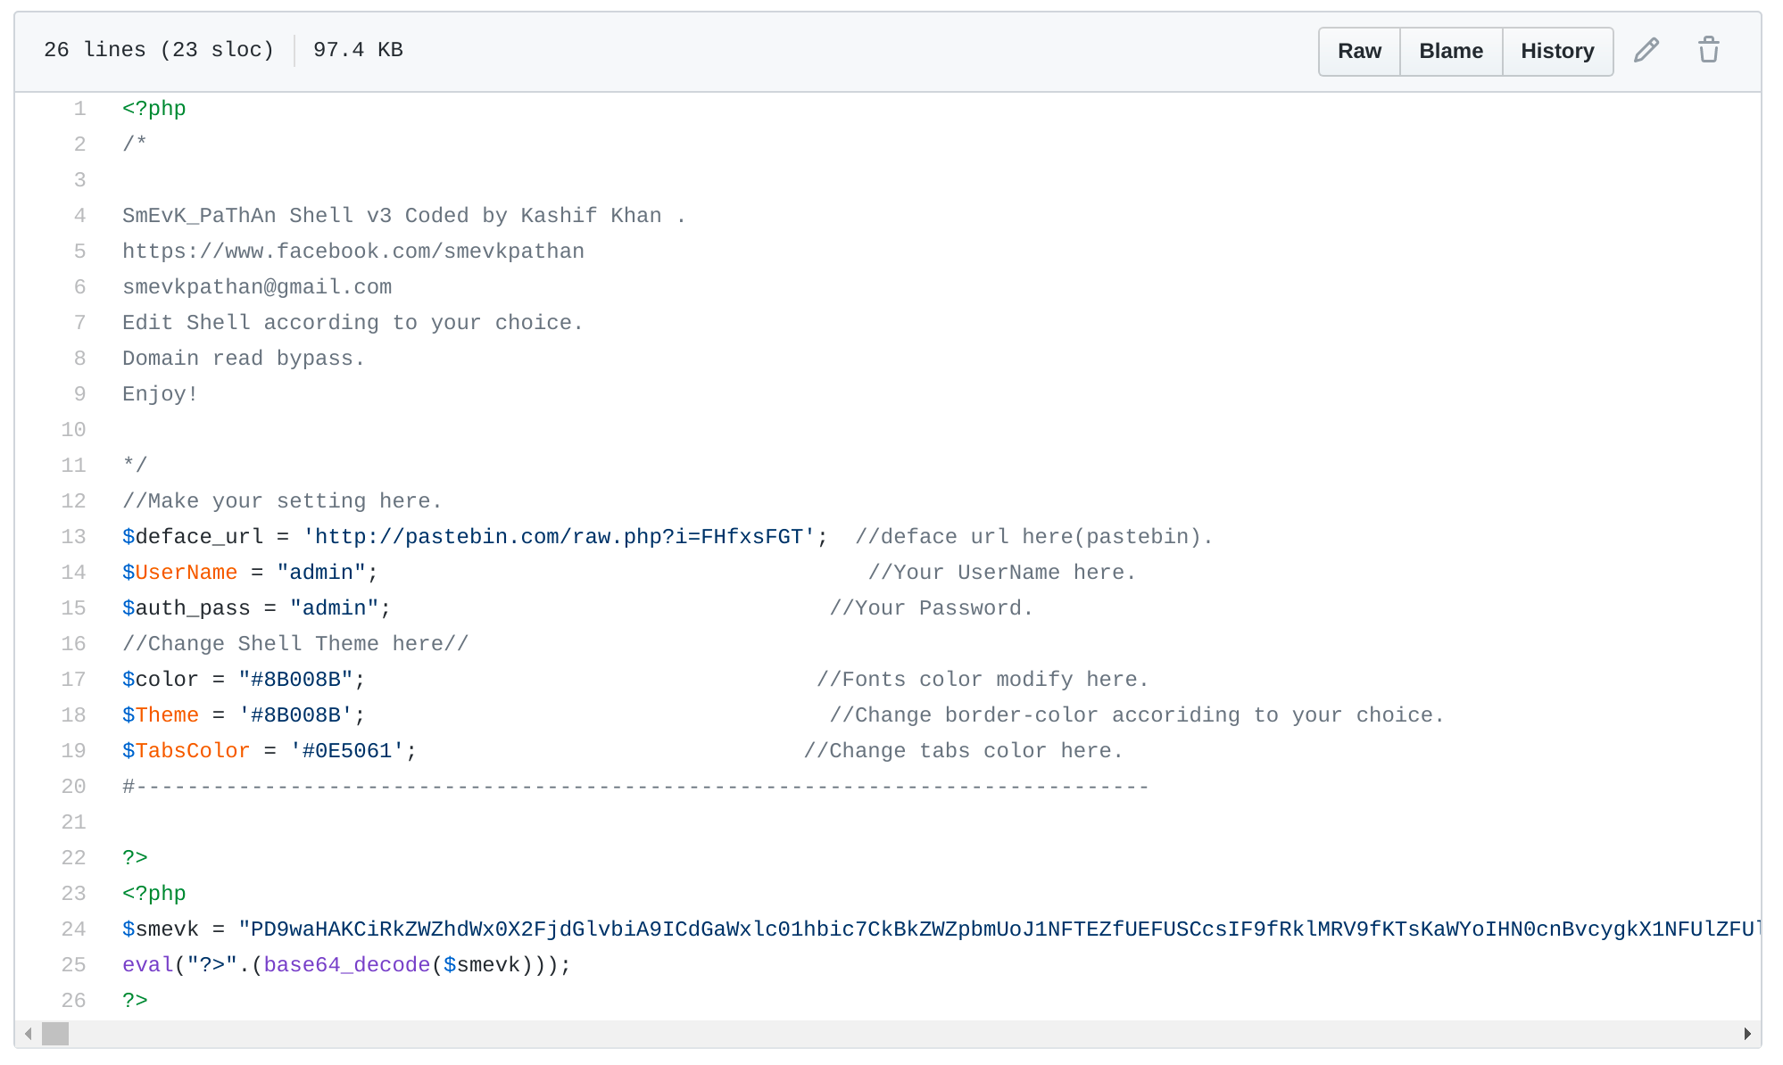Click the $auth_pass variable
Screen dimensions: 1783x1065
click(x=187, y=608)
